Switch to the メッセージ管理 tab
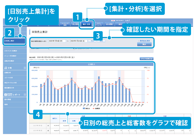 65,24
